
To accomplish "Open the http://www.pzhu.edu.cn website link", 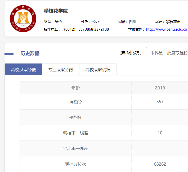I will (x=166, y=29).
